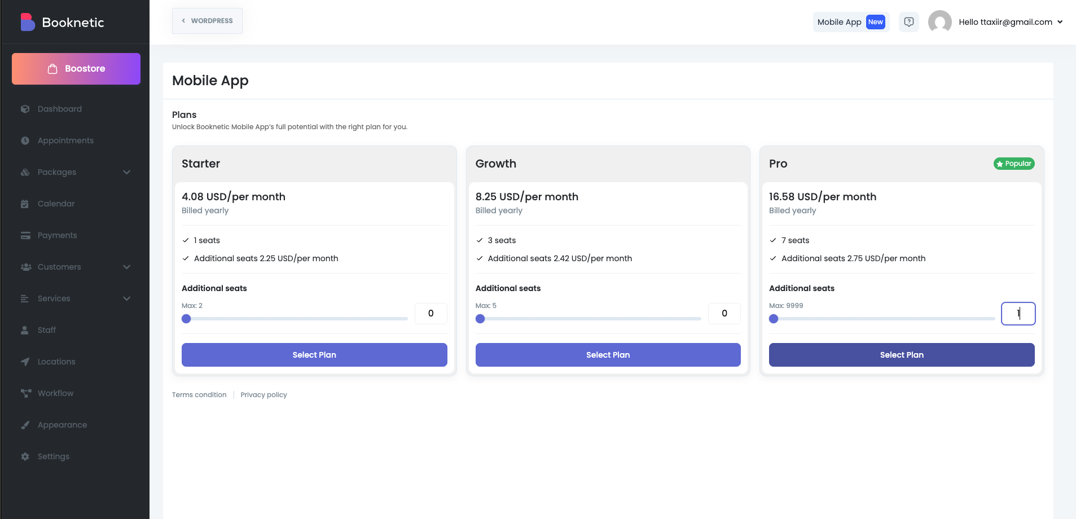Focus the Growth additional seats input field
Image resolution: width=1076 pixels, height=519 pixels.
[x=724, y=314]
